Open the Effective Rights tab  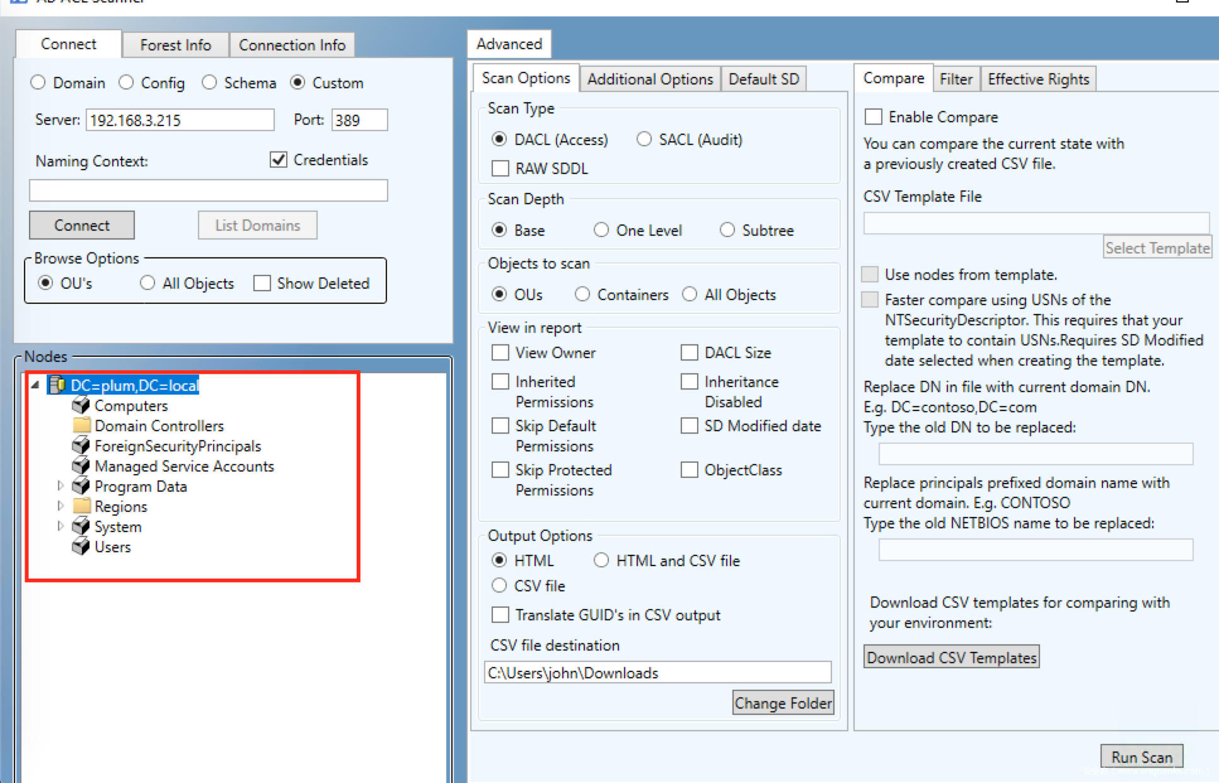(x=1038, y=79)
